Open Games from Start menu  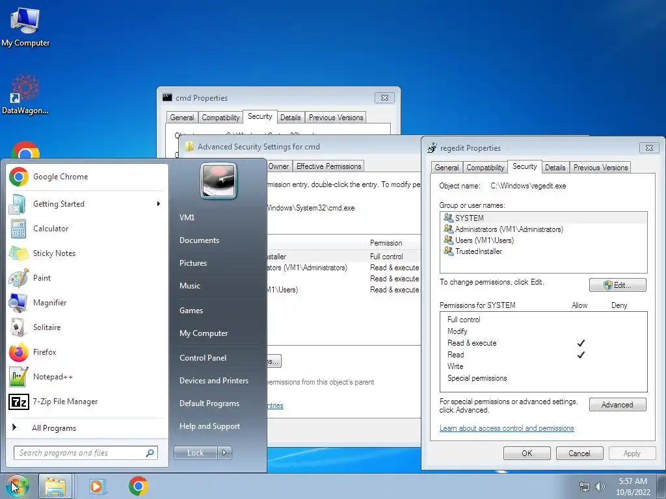(x=191, y=311)
